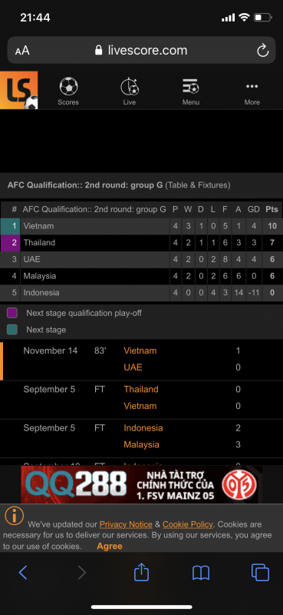Tap Agree on the cookie banner

pos(110,546)
